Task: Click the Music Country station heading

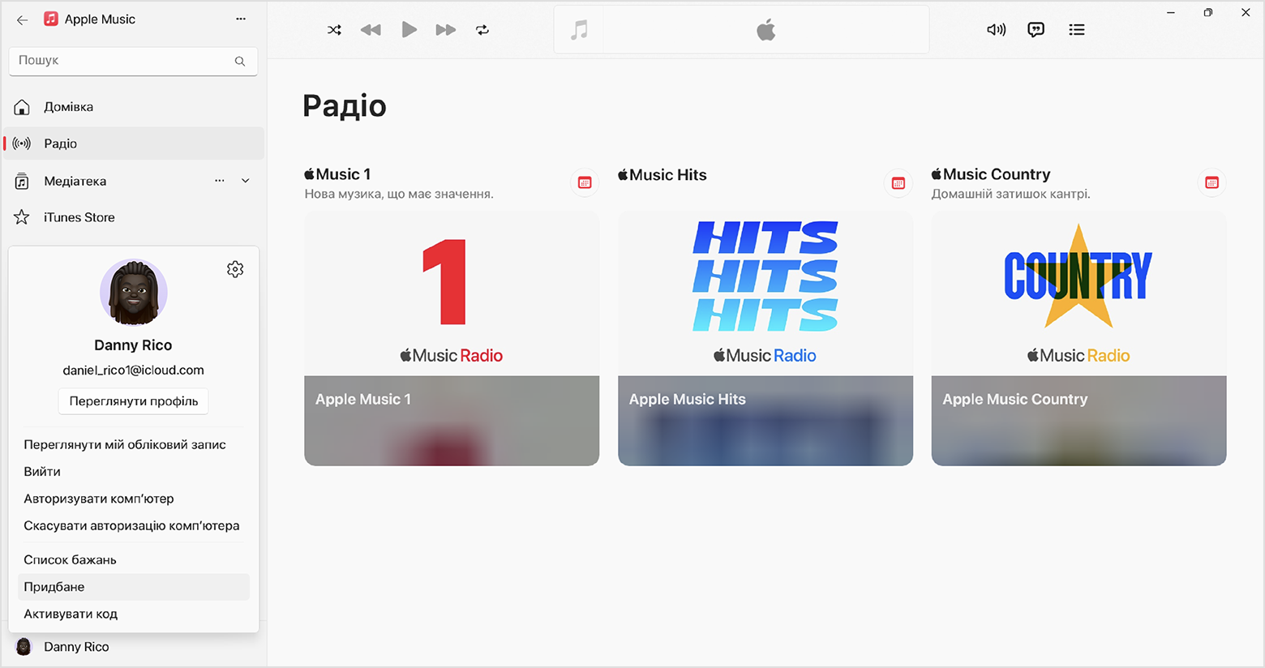Action: point(991,174)
